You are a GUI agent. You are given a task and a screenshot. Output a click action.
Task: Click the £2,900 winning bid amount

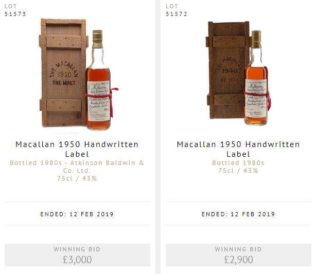coord(238,260)
